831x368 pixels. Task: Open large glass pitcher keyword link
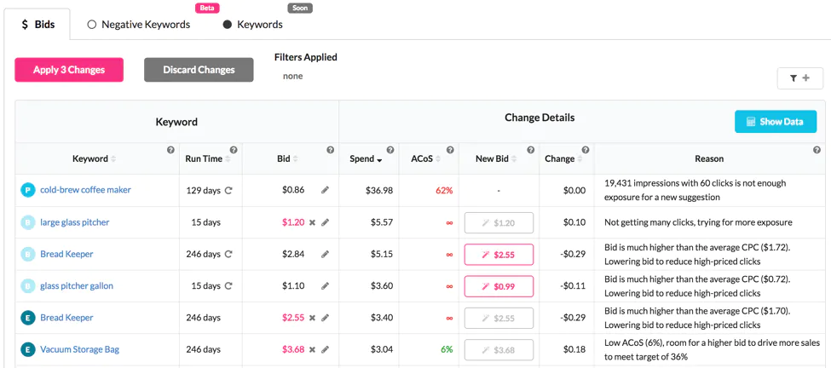pos(75,222)
